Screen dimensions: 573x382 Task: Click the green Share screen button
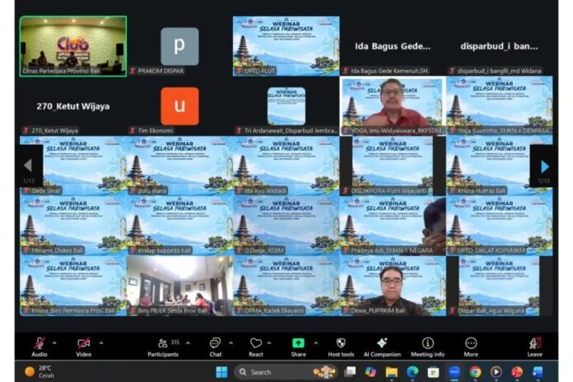(x=298, y=347)
